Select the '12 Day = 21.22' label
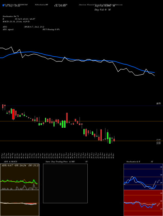This screenshot has height=216, width=163. click(x=12, y=6)
